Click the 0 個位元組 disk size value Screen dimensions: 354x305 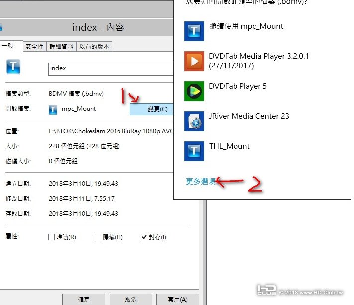click(x=63, y=161)
